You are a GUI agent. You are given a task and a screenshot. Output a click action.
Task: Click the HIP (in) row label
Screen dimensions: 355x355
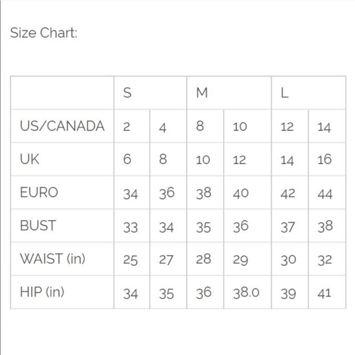click(42, 292)
